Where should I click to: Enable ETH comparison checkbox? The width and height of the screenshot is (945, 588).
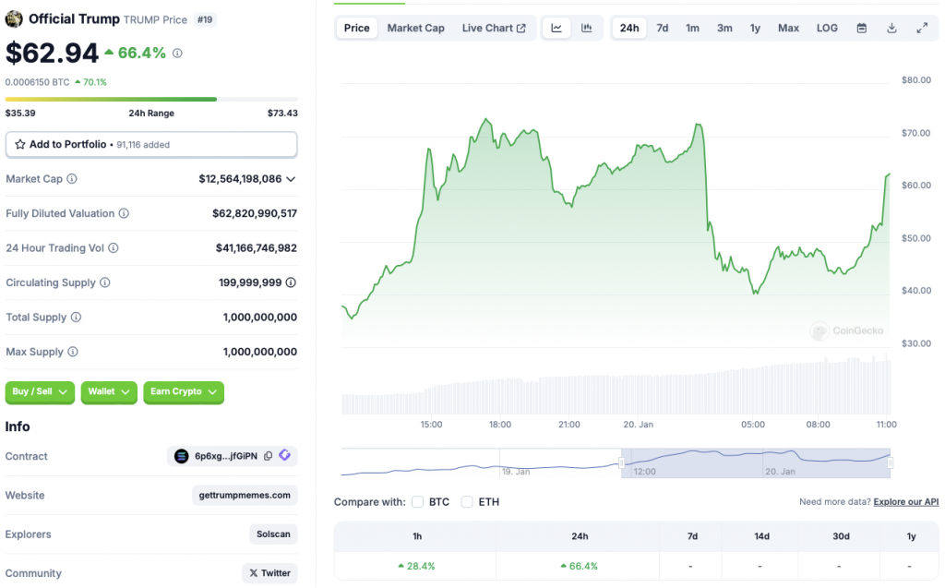[x=467, y=502]
